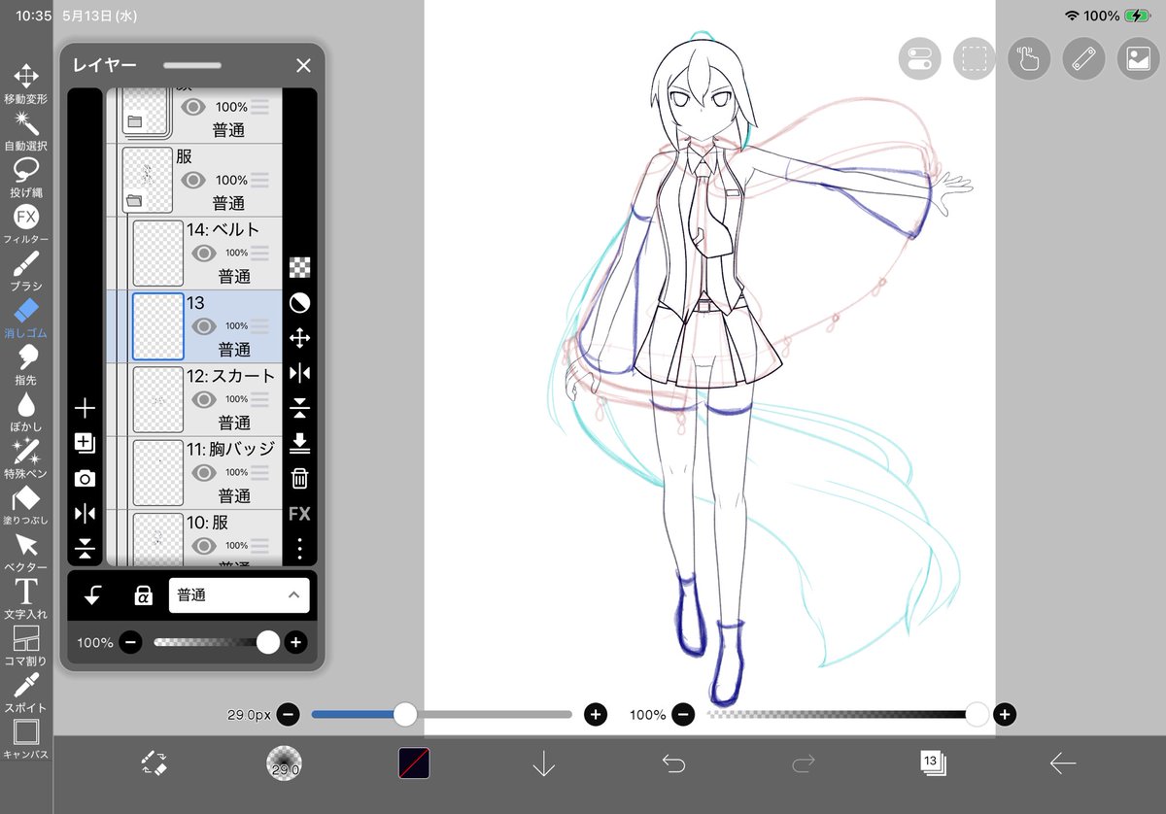Check the battery indicator in status bar

click(1138, 16)
